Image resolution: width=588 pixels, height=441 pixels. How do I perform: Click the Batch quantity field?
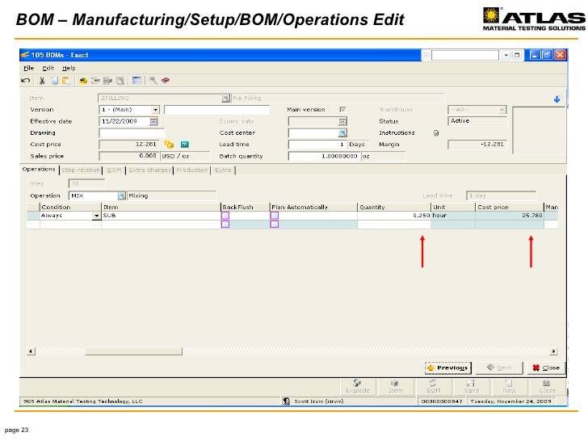(324, 156)
